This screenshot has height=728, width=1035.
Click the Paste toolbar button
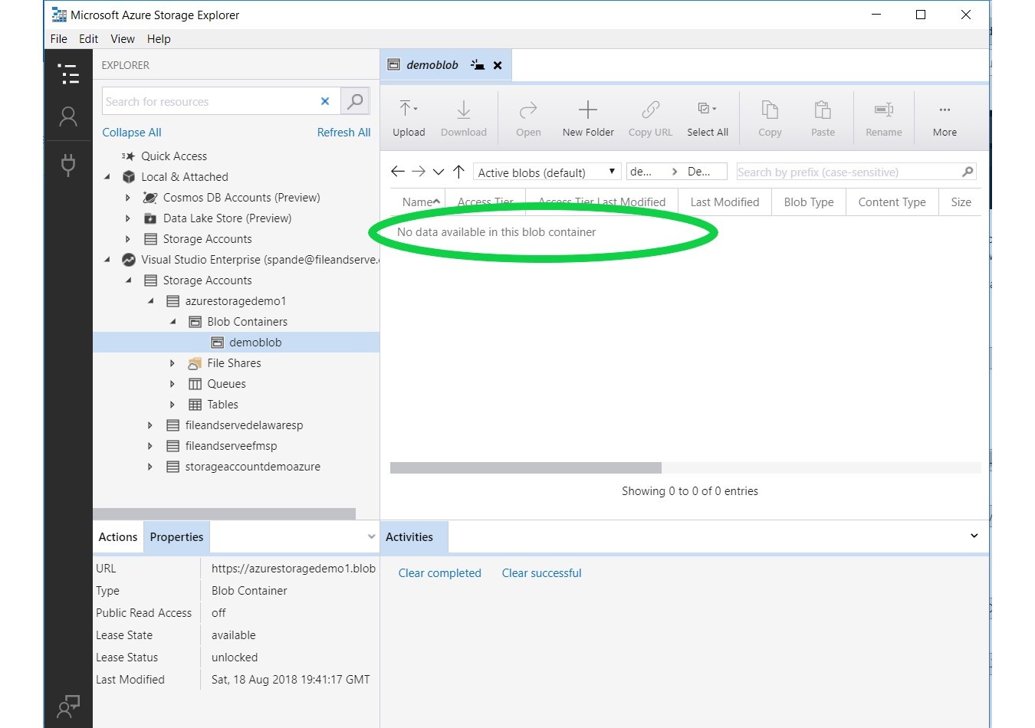[x=823, y=119]
